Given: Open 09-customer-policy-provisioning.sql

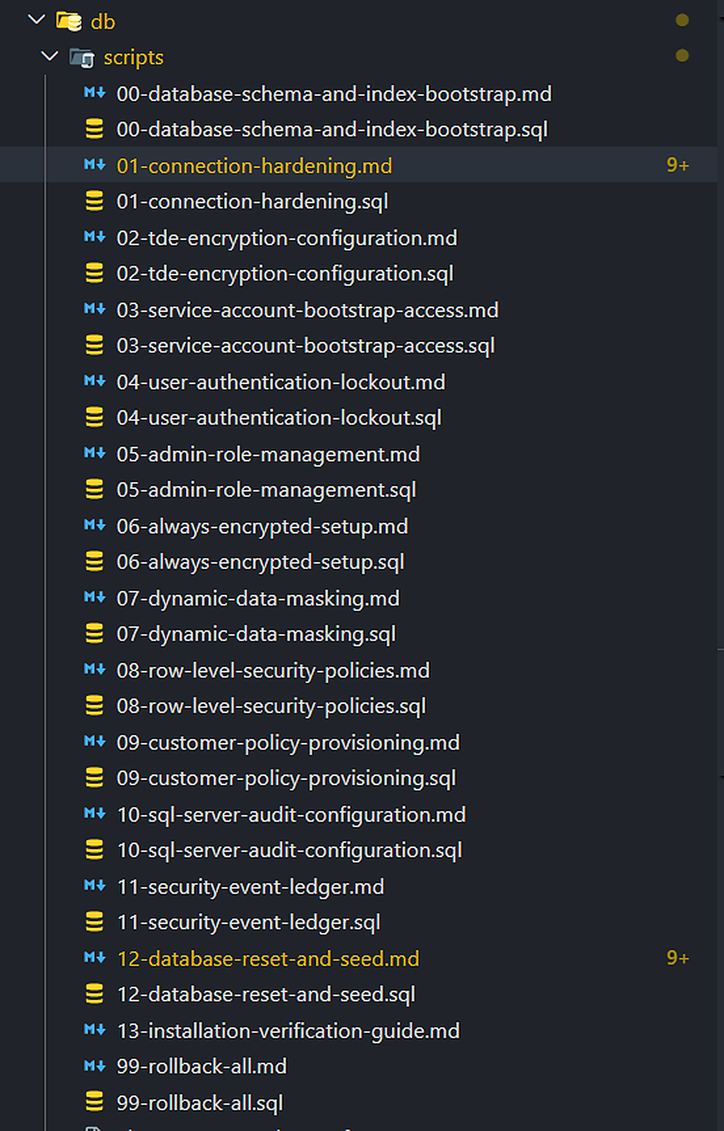Looking at the screenshot, I should click(x=286, y=779).
